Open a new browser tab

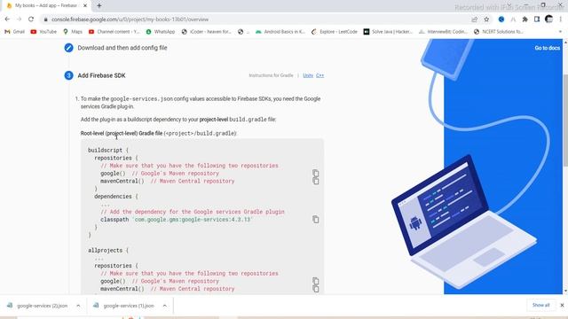click(99, 5)
